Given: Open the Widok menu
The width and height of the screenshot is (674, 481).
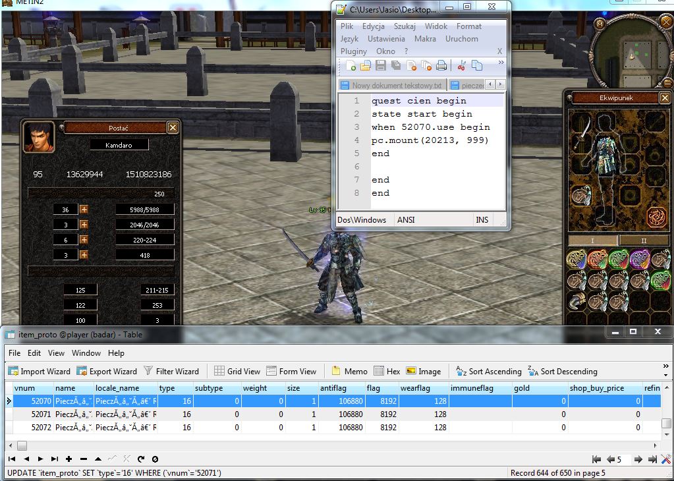Looking at the screenshot, I should 436,26.
